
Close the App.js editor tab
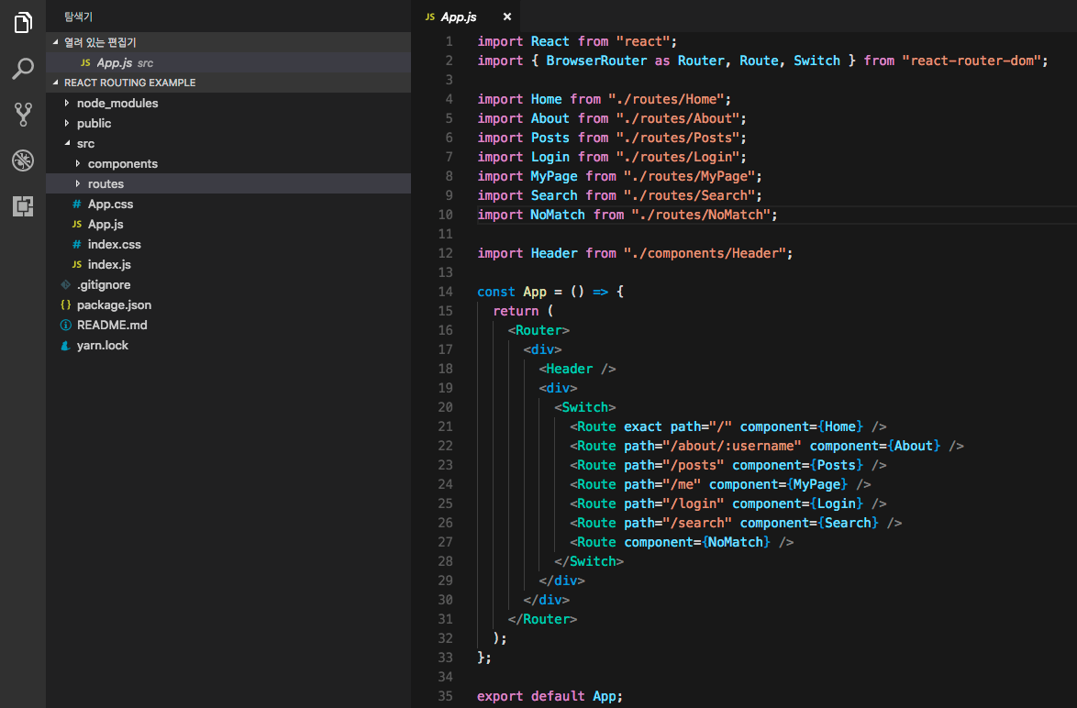[507, 17]
